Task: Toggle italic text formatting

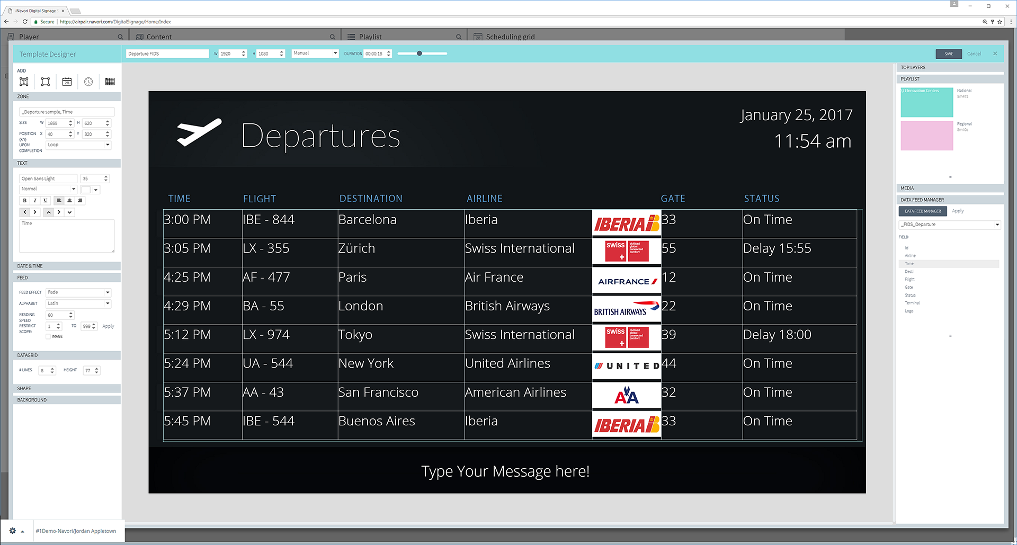Action: pyautogui.click(x=35, y=201)
